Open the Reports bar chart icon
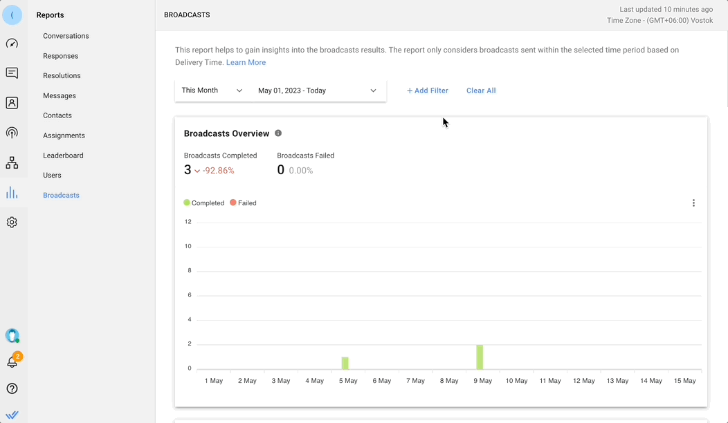728x423 pixels. [x=12, y=193]
